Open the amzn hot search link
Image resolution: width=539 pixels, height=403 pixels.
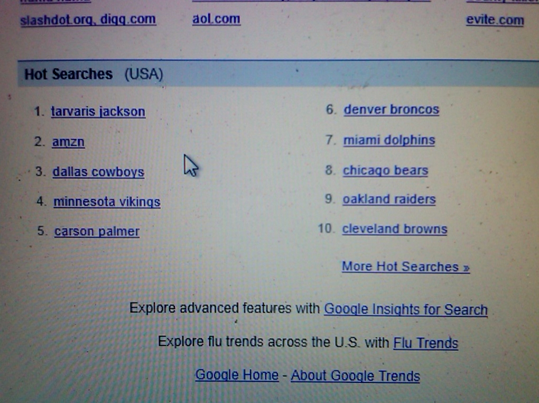coord(68,142)
